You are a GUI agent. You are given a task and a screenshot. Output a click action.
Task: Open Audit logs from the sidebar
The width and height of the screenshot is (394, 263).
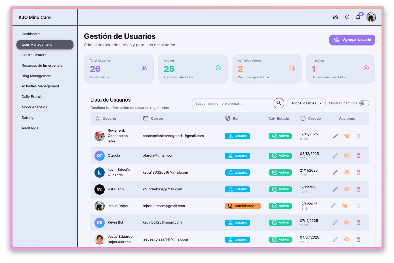[x=30, y=128]
